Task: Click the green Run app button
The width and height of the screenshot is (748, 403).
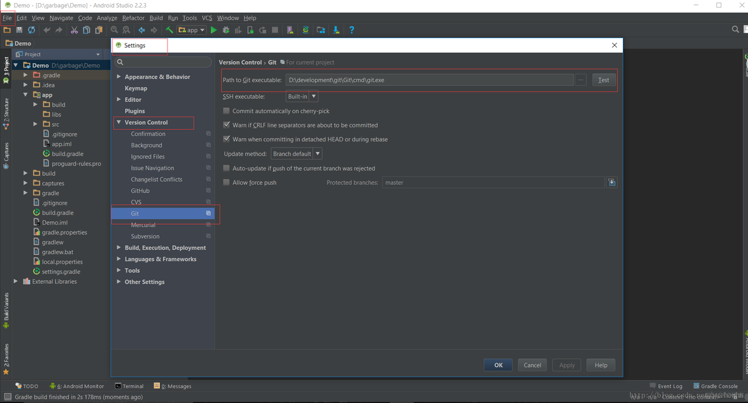Action: (x=214, y=30)
